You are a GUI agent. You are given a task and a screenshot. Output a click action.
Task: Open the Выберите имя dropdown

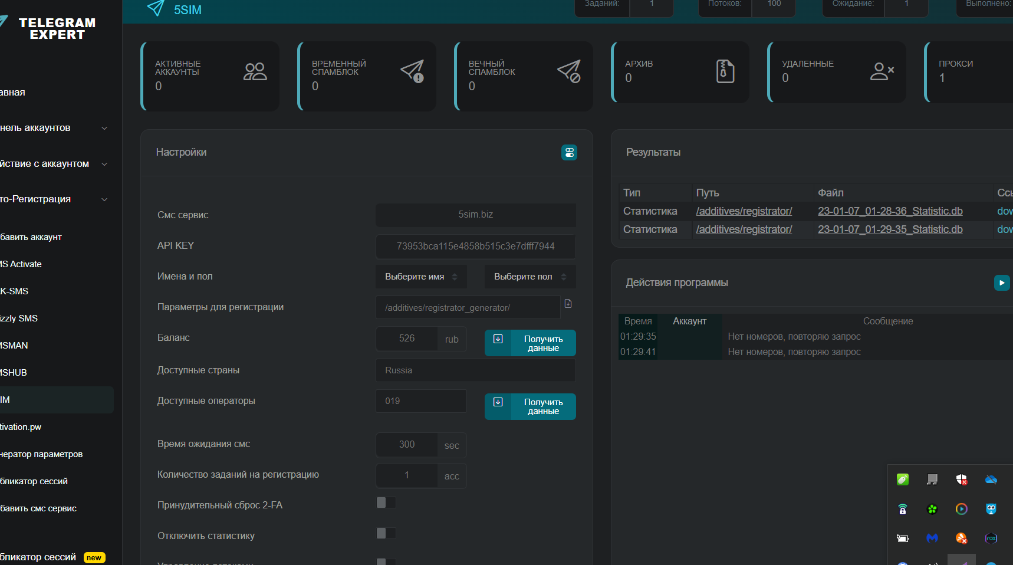pos(421,277)
